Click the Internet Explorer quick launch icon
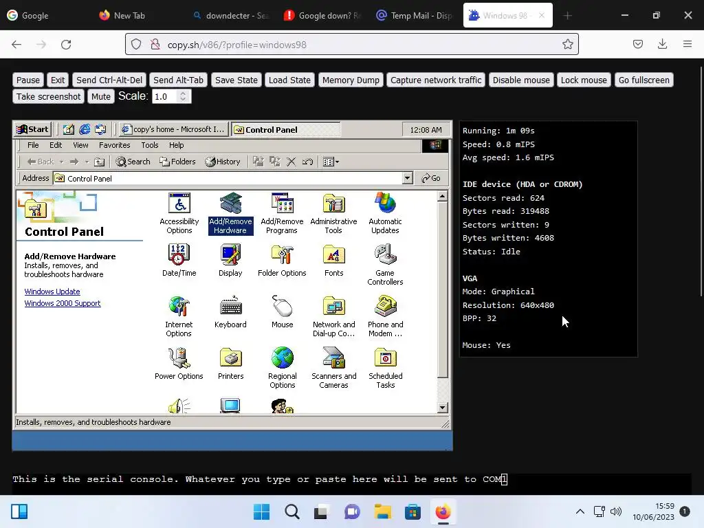This screenshot has width=704, height=528. pos(85,129)
